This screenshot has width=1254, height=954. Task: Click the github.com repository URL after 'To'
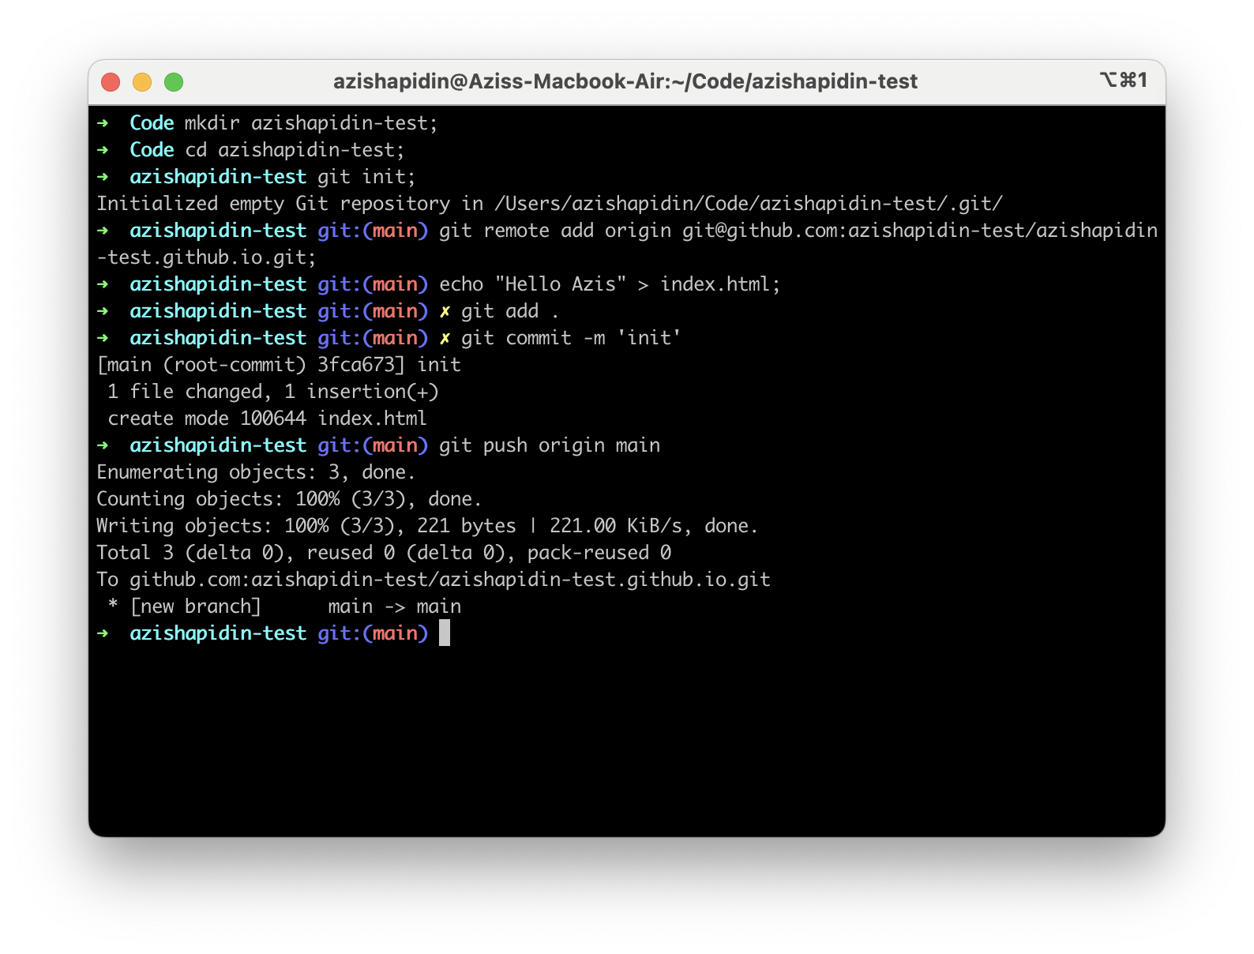click(x=449, y=580)
